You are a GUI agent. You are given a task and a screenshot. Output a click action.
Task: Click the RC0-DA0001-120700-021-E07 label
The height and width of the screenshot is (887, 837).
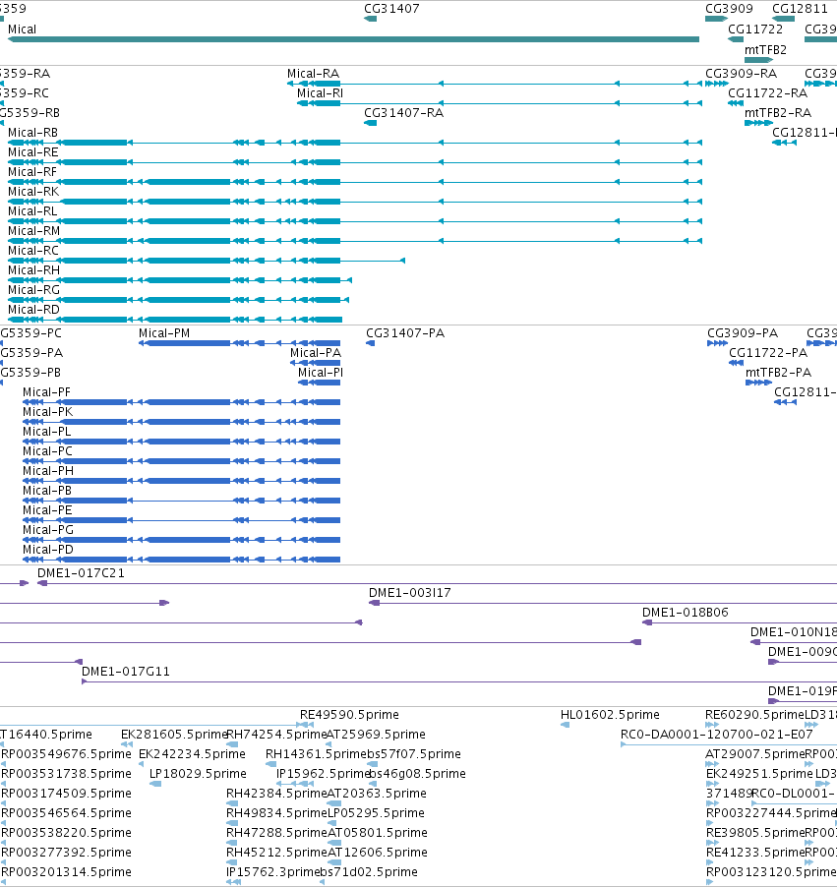coord(716,735)
